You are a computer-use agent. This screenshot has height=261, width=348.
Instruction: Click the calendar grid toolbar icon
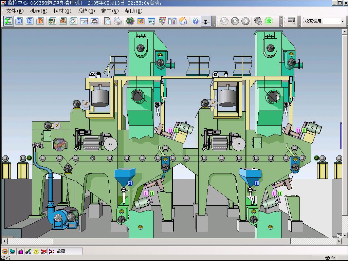coord(151,21)
